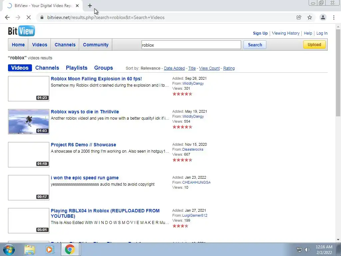Go back with browser back arrow

(7, 17)
